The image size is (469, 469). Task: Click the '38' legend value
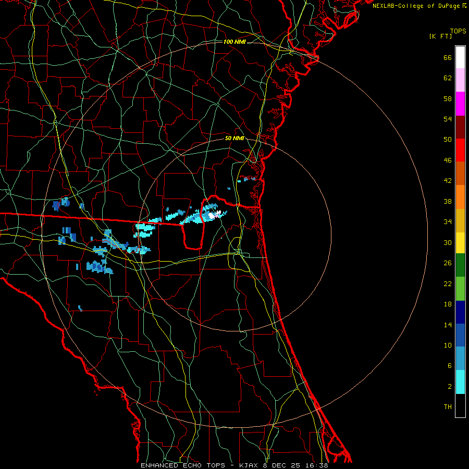point(448,201)
